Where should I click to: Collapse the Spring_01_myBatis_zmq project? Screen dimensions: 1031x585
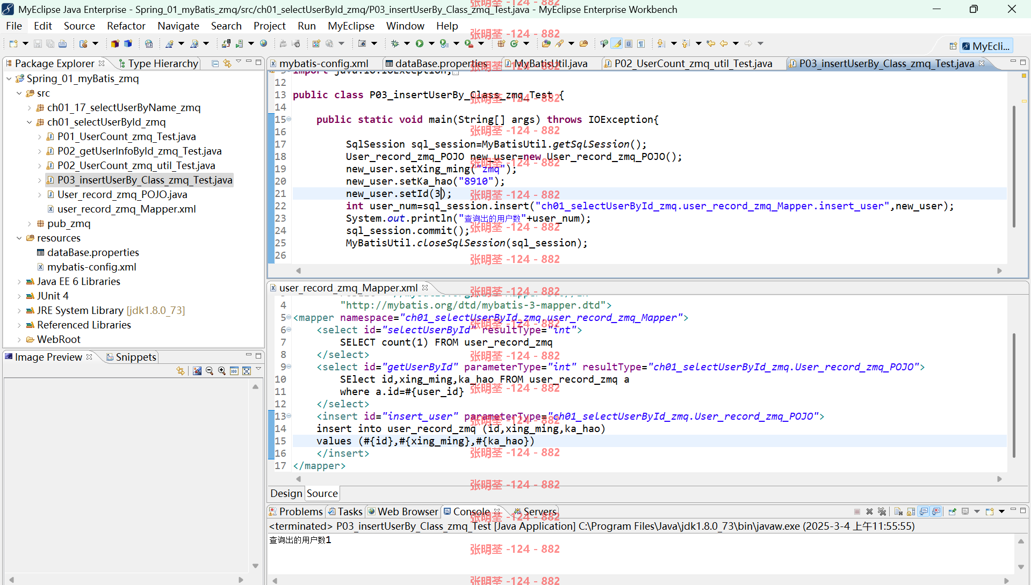click(9, 79)
